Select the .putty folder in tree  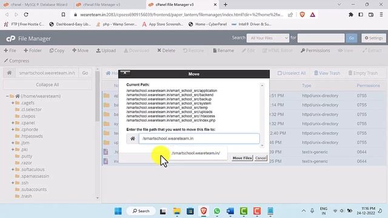[27, 156]
